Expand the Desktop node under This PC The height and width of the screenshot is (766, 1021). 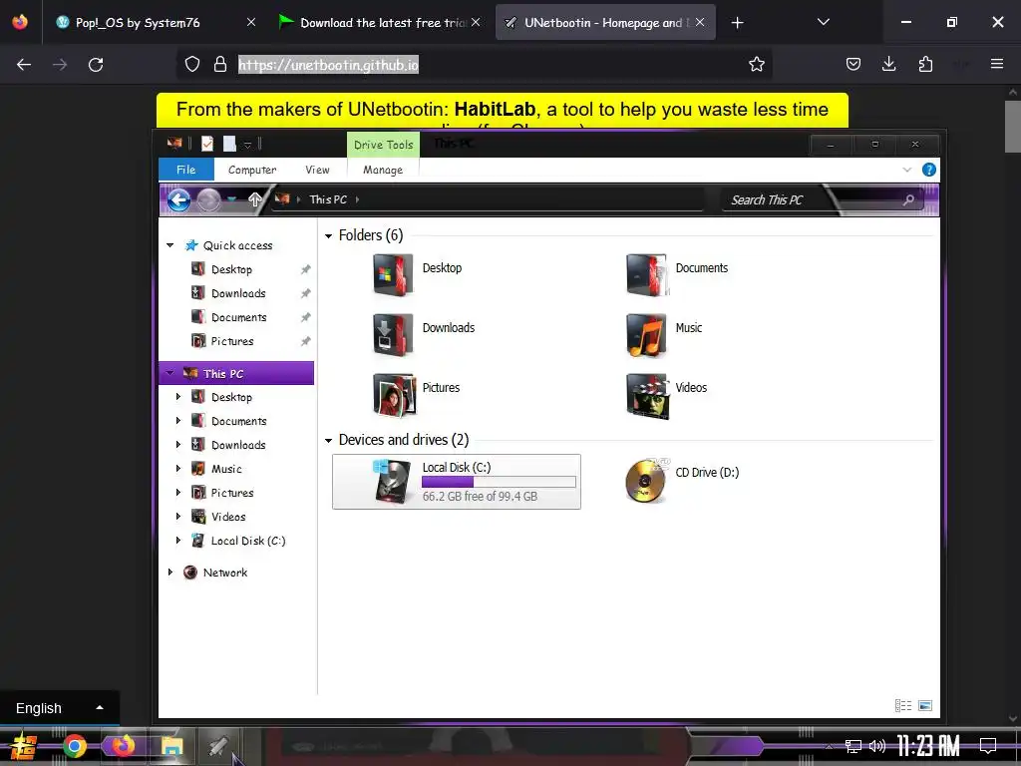point(177,397)
